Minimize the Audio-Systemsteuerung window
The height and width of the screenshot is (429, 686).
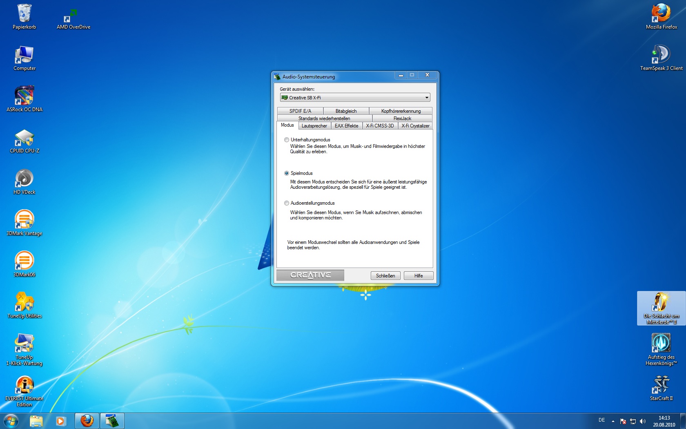point(401,75)
